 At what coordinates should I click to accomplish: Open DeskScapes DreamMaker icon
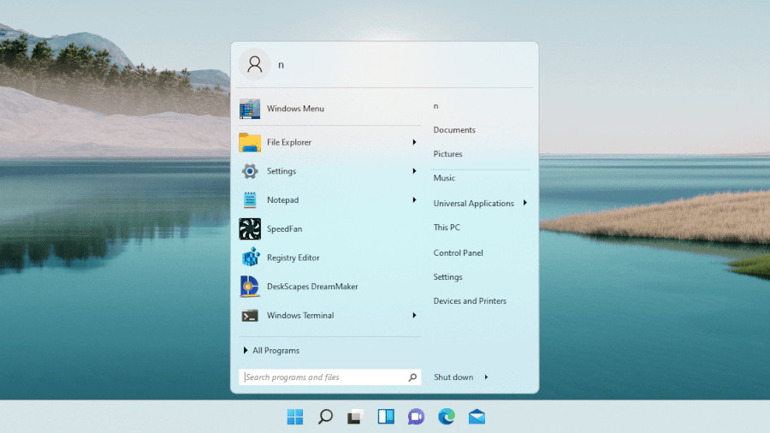click(250, 286)
